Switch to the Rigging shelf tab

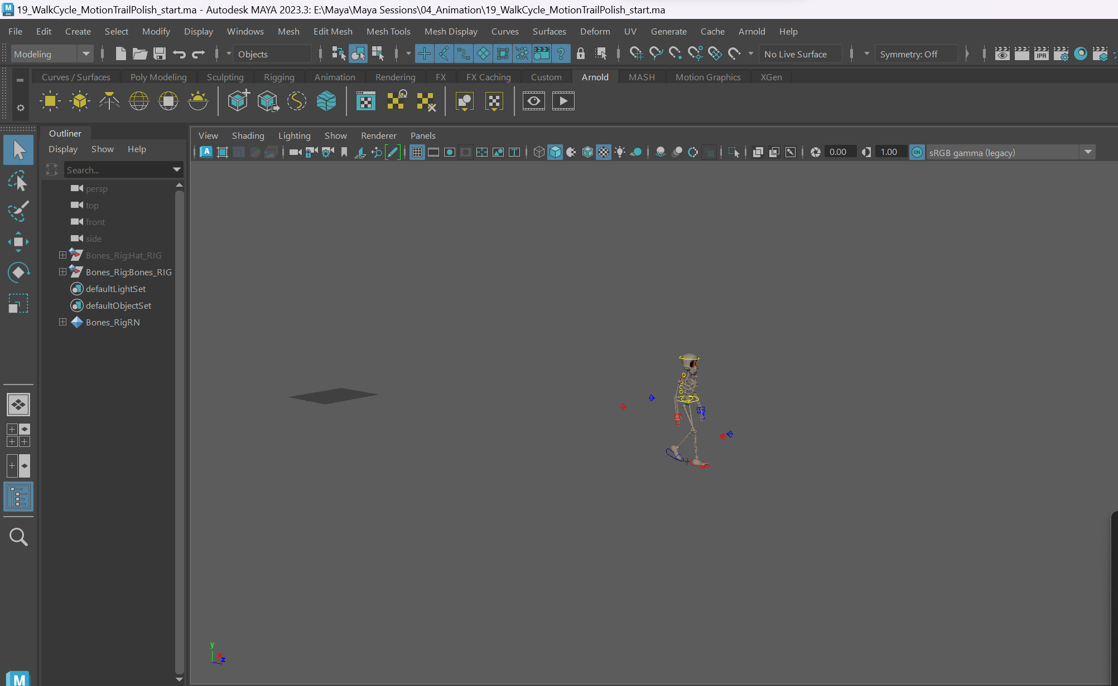(279, 77)
